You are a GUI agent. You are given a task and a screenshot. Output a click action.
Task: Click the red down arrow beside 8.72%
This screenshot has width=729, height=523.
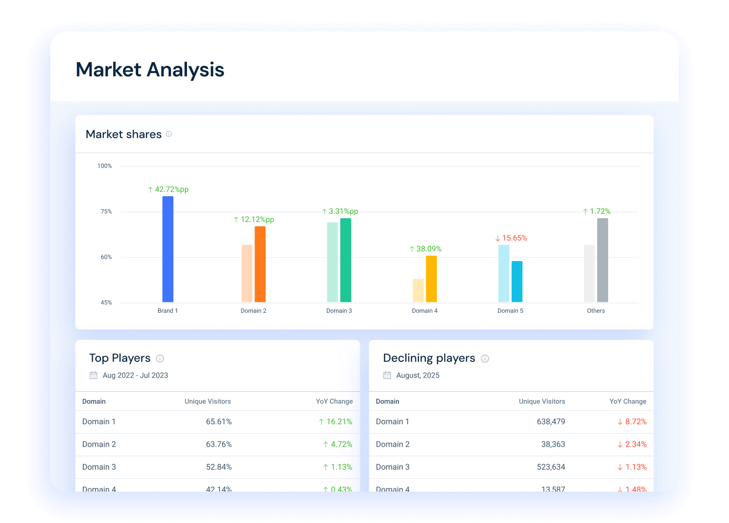[619, 422]
